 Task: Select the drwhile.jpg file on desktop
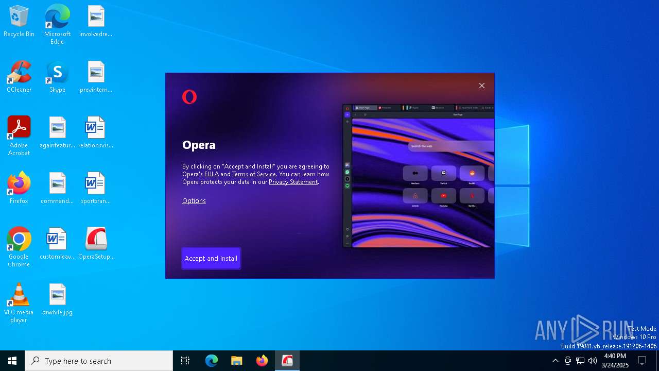point(57,299)
